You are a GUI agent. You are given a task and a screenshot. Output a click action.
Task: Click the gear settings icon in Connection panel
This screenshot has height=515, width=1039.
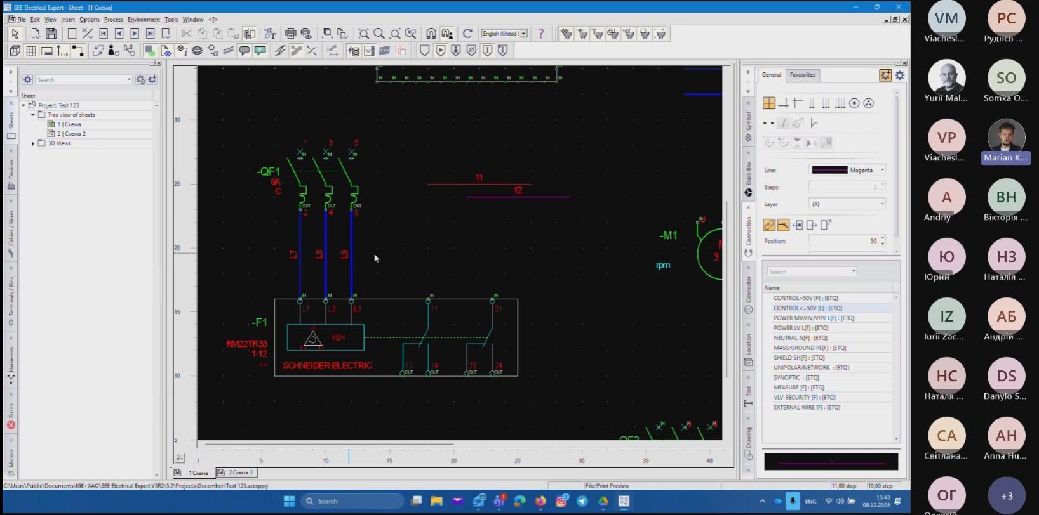point(899,75)
